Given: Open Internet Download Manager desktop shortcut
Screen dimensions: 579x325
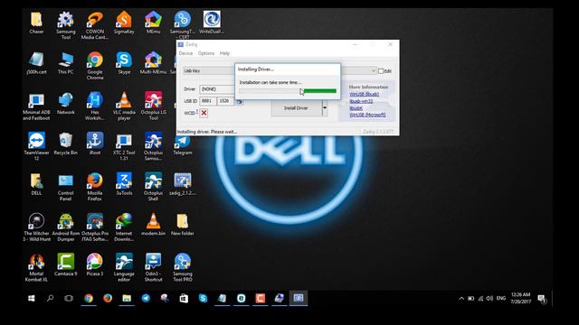Looking at the screenshot, I should [x=124, y=227].
